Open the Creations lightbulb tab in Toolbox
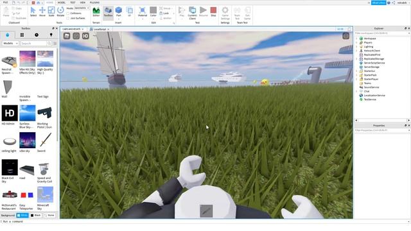 click(x=51, y=35)
